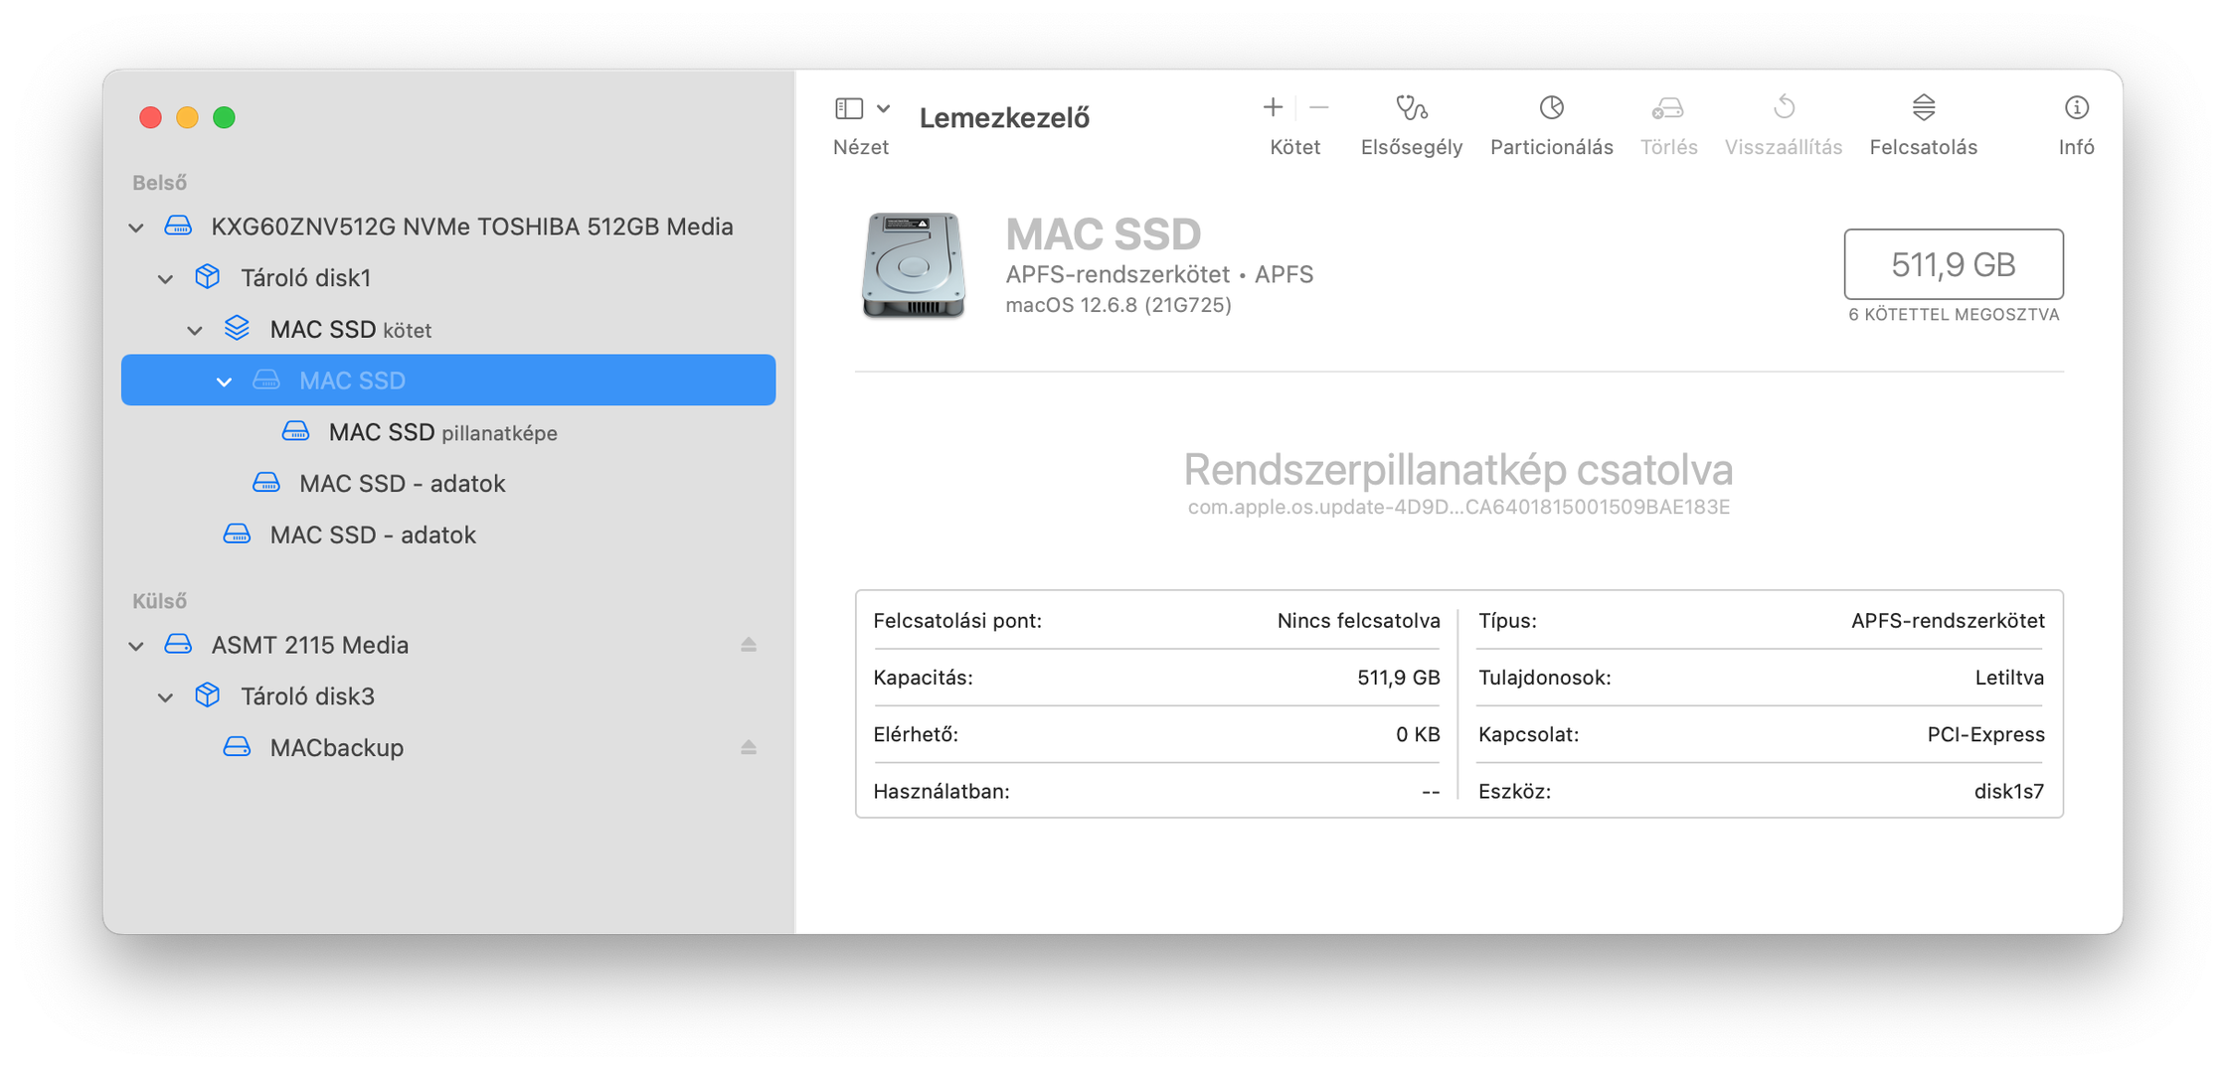Click the 511,9 GB capacity box
The height and width of the screenshot is (1070, 2226).
pos(1954,264)
